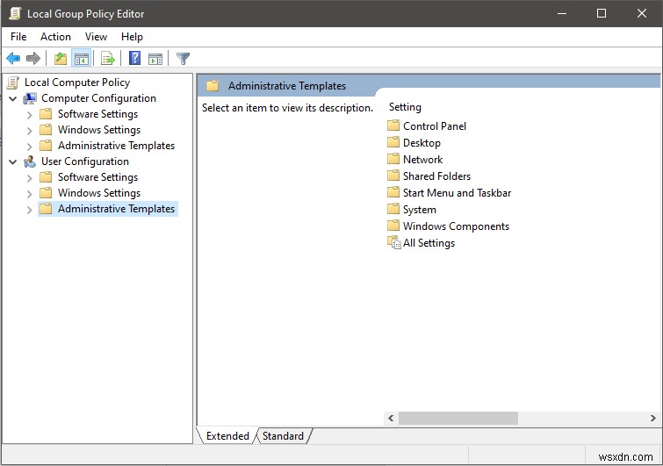The height and width of the screenshot is (466, 663).
Task: Switch to the Extended tab
Action: (x=227, y=435)
